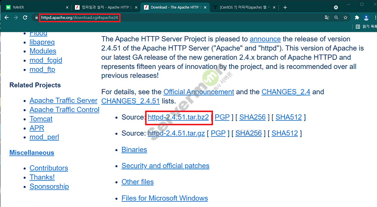377x207 pixels.
Task: Close the CentOS 7 apache tab
Action: 274,7
